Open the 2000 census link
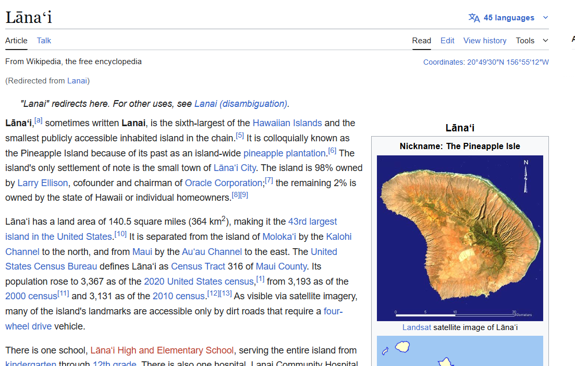This screenshot has width=575, height=366. click(31, 296)
